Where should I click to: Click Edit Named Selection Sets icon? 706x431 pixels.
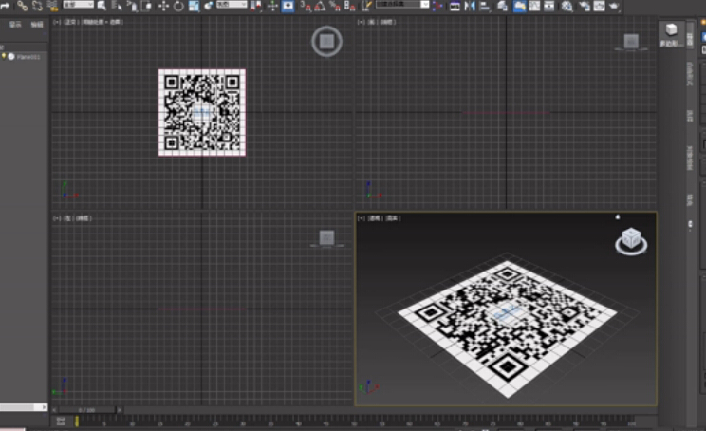366,6
